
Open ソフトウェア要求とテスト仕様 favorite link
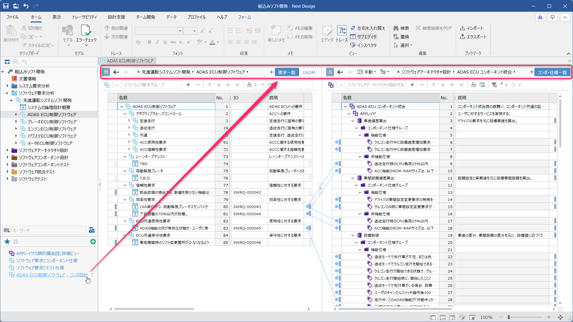[40, 268]
